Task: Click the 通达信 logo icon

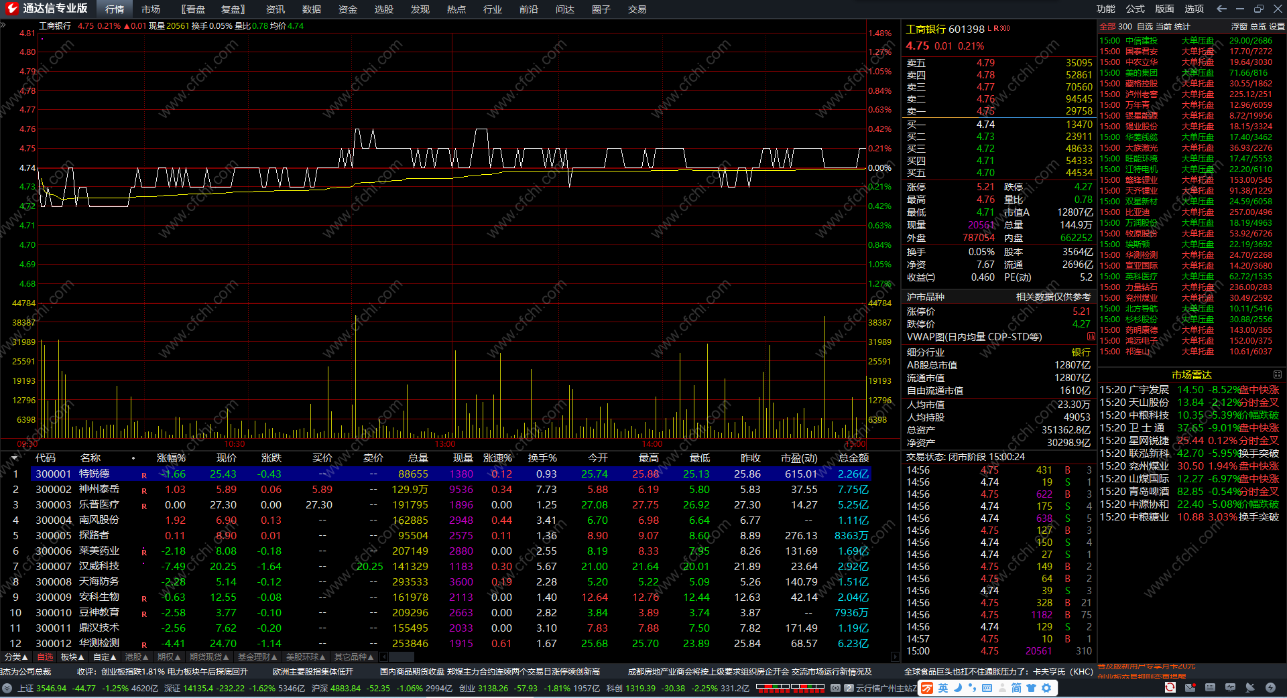Action: 11,9
